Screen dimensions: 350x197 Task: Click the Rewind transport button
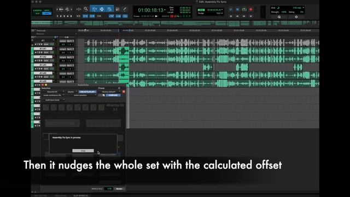(237, 16)
